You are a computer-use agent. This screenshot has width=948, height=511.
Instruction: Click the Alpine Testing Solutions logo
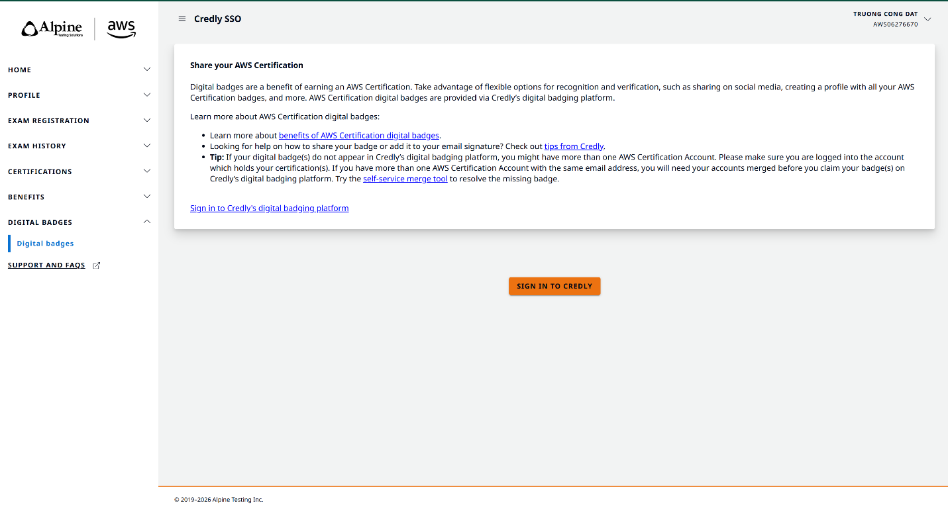pyautogui.click(x=52, y=29)
